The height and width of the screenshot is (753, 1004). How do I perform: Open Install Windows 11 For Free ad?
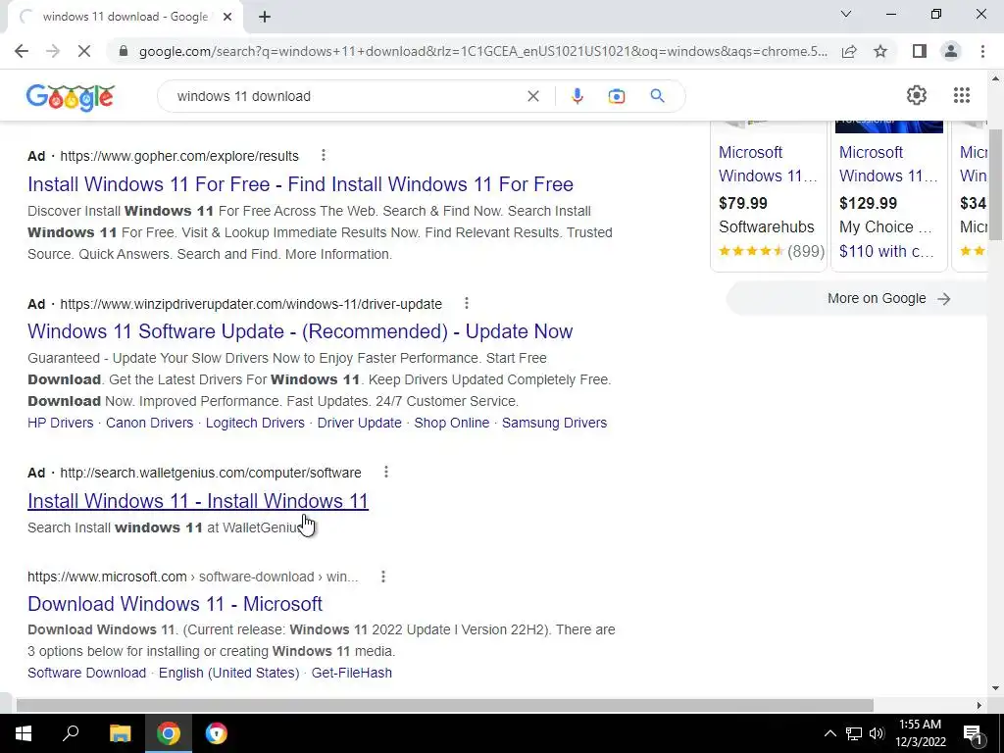(300, 184)
